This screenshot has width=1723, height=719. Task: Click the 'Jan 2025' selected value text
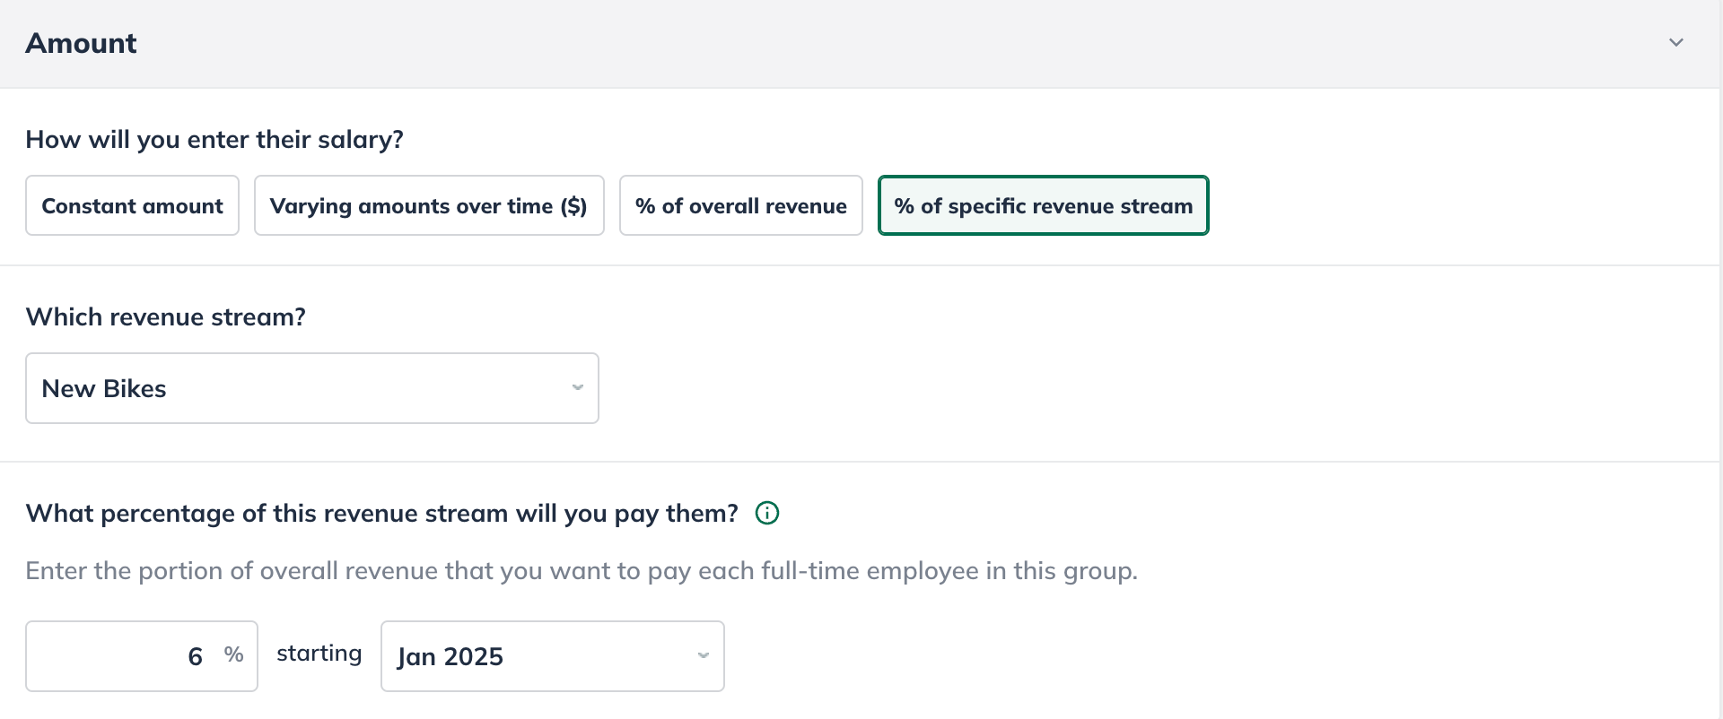(x=450, y=657)
